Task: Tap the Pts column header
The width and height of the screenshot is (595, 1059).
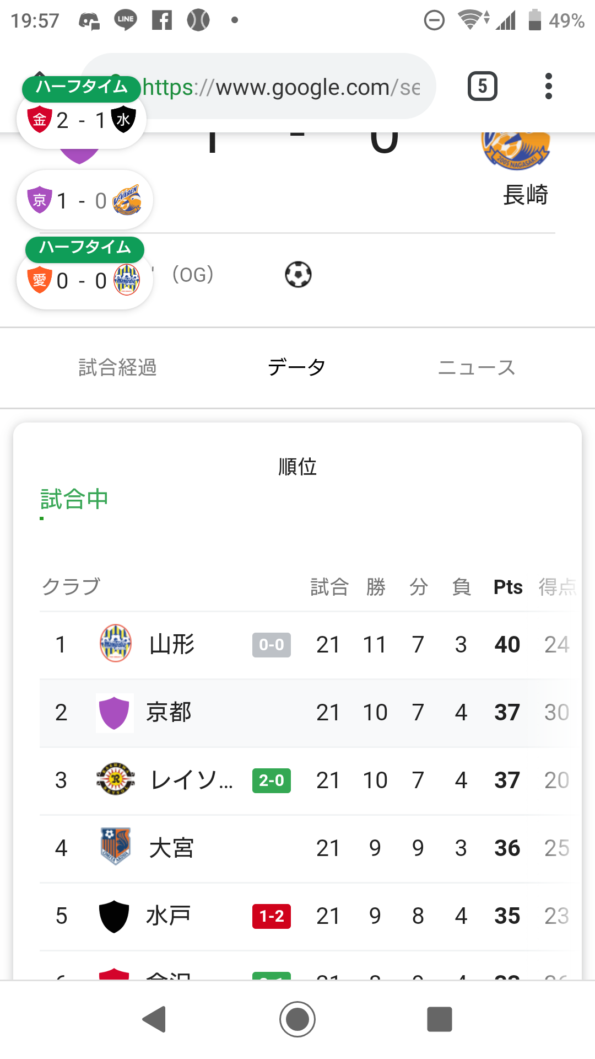Action: tap(508, 587)
